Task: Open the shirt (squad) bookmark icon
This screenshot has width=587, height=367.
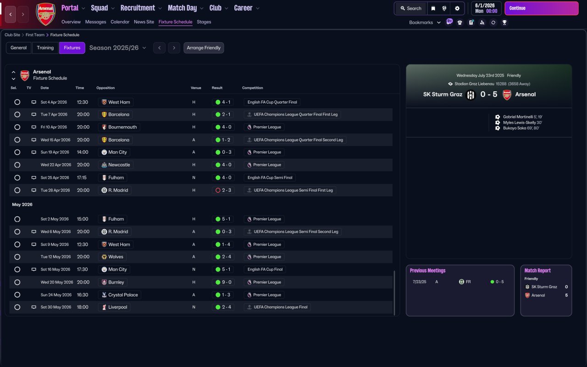Action: tap(460, 22)
